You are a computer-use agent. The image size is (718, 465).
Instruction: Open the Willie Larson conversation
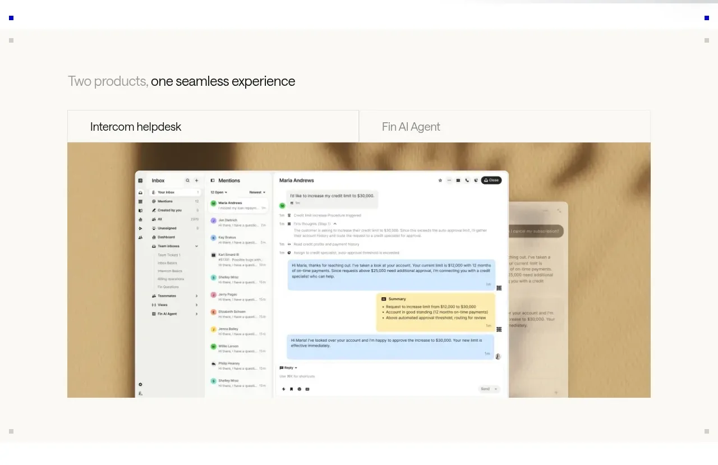pyautogui.click(x=238, y=349)
